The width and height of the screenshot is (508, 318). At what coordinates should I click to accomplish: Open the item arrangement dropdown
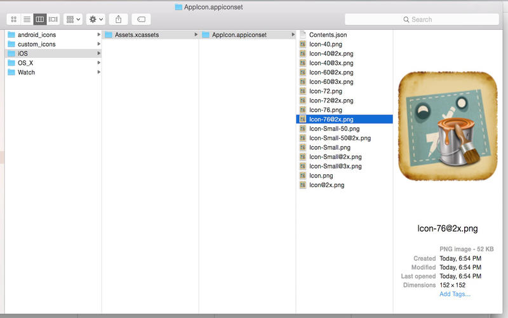click(x=73, y=20)
